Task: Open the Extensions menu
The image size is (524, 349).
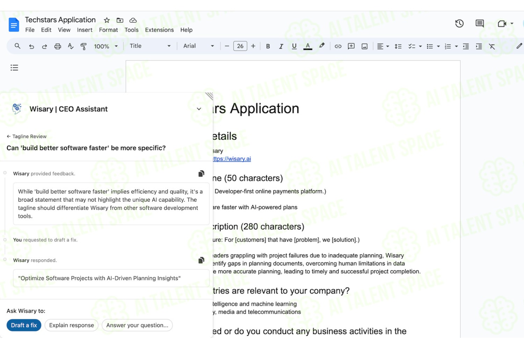Action: coord(159,30)
